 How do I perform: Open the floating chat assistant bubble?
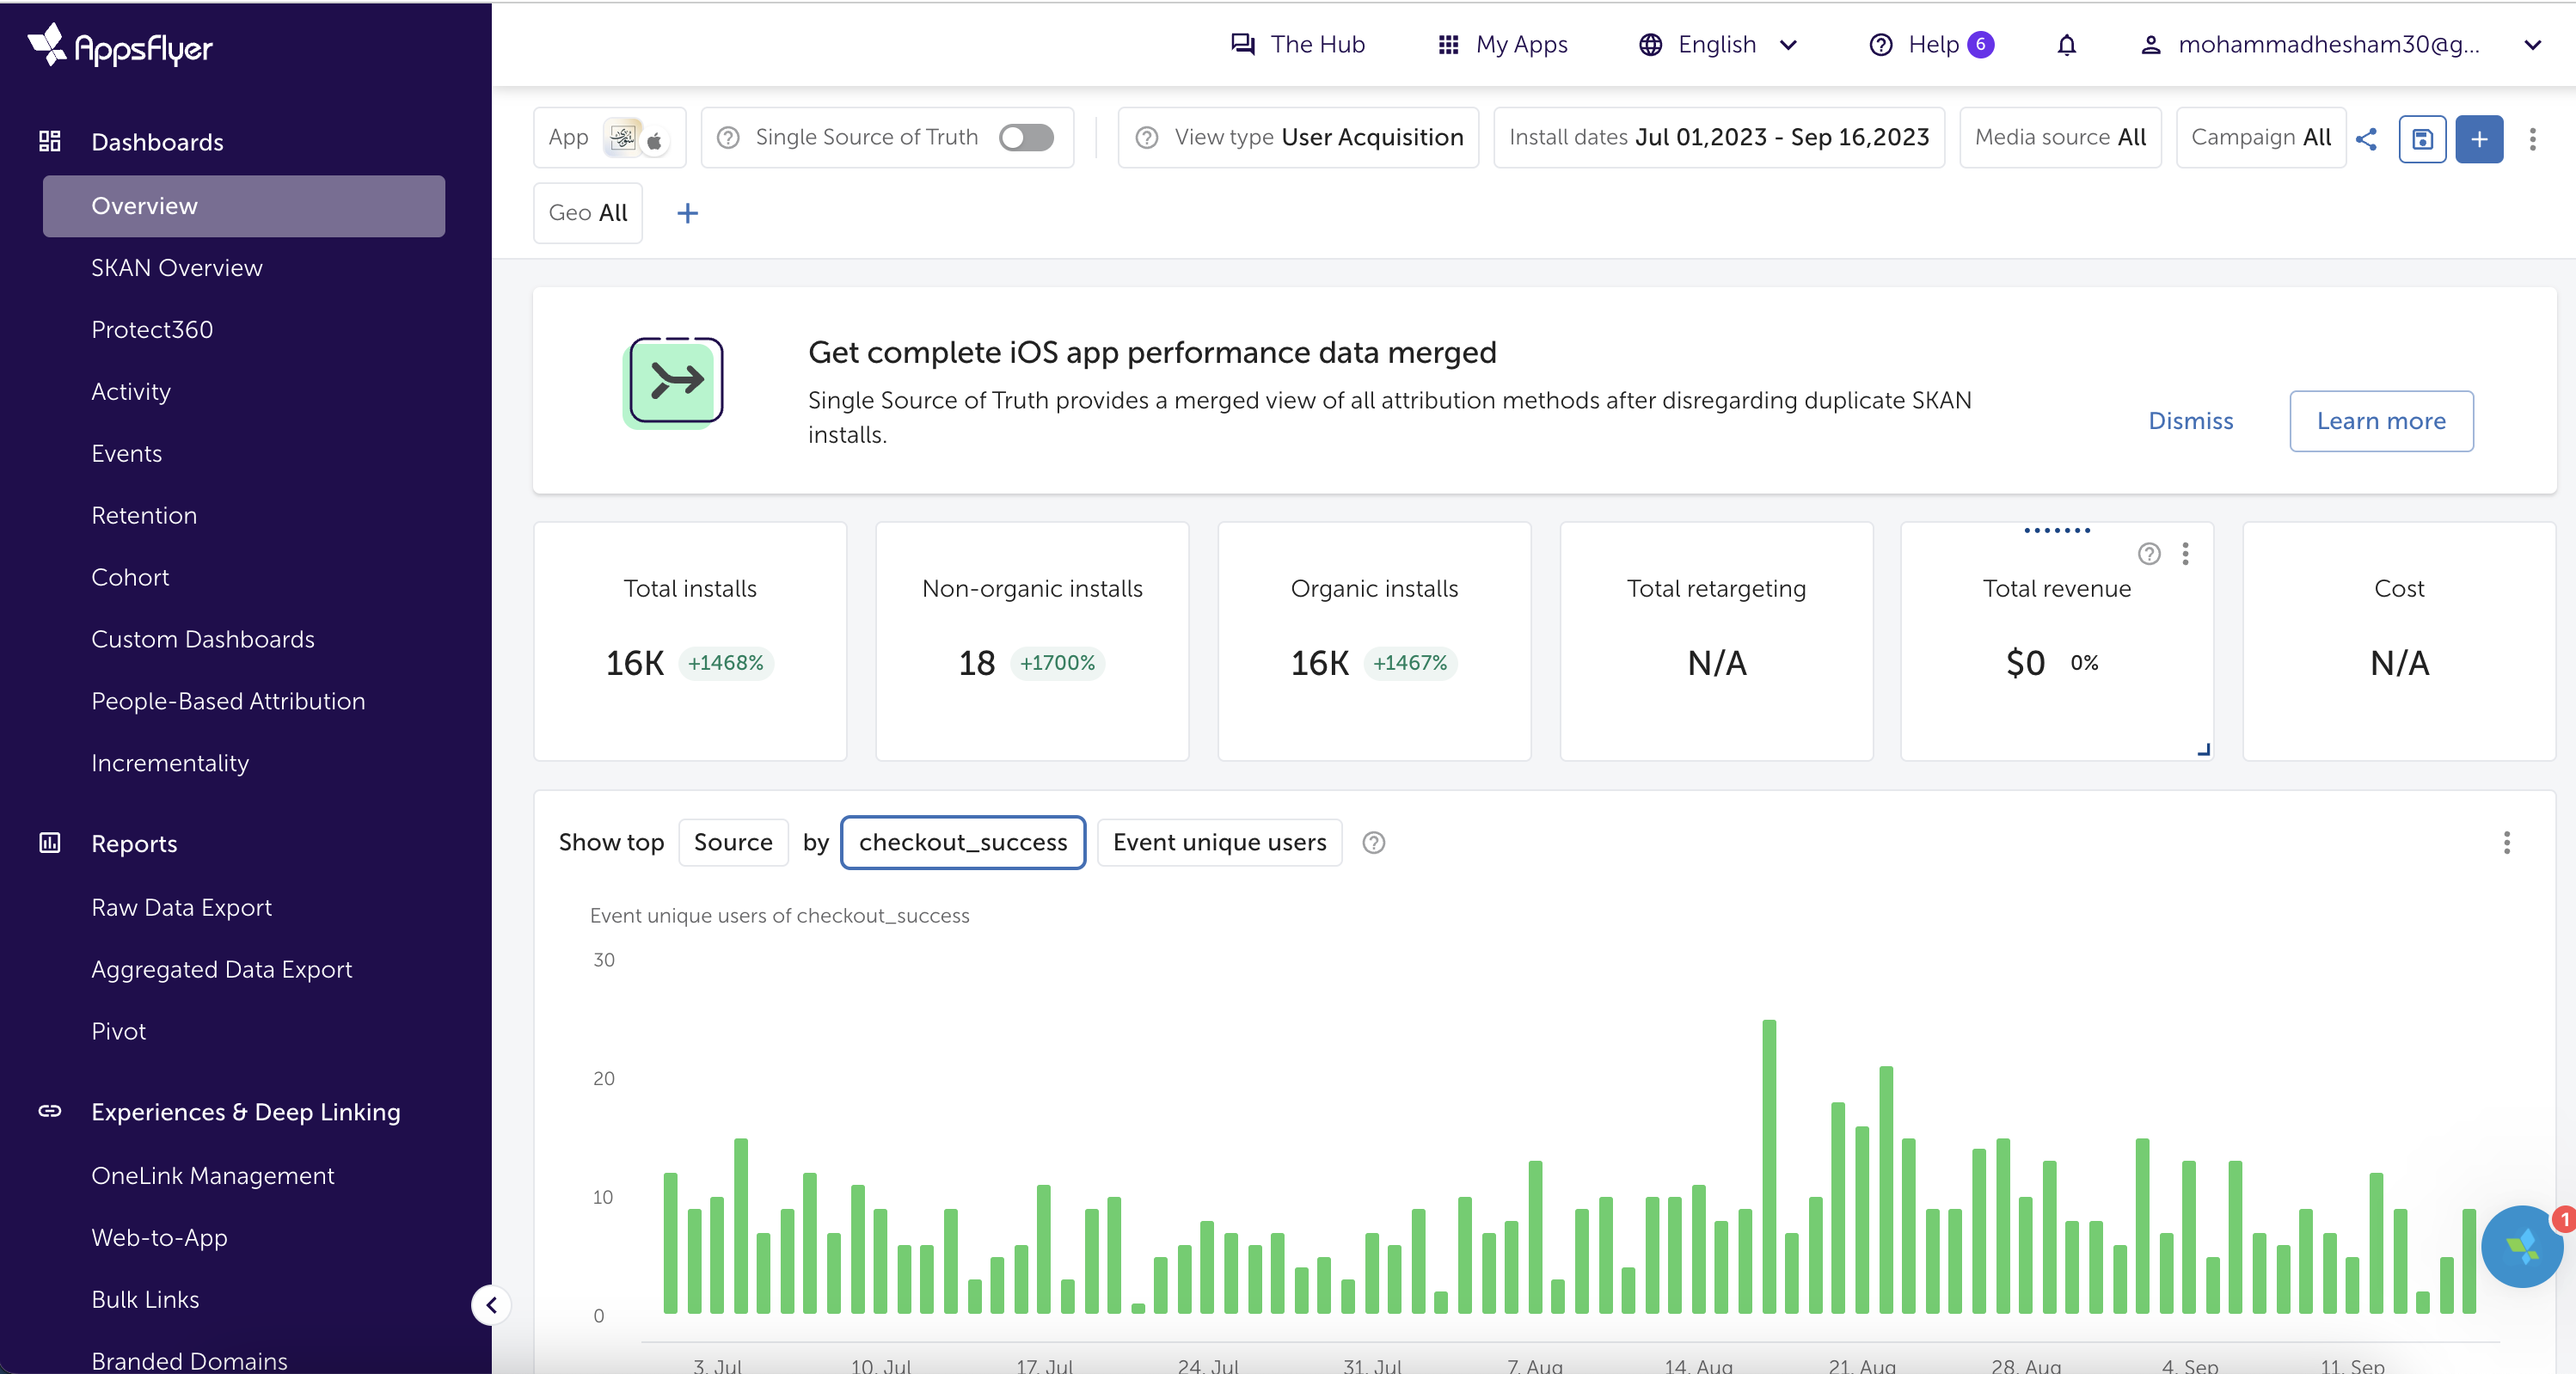(2521, 1246)
